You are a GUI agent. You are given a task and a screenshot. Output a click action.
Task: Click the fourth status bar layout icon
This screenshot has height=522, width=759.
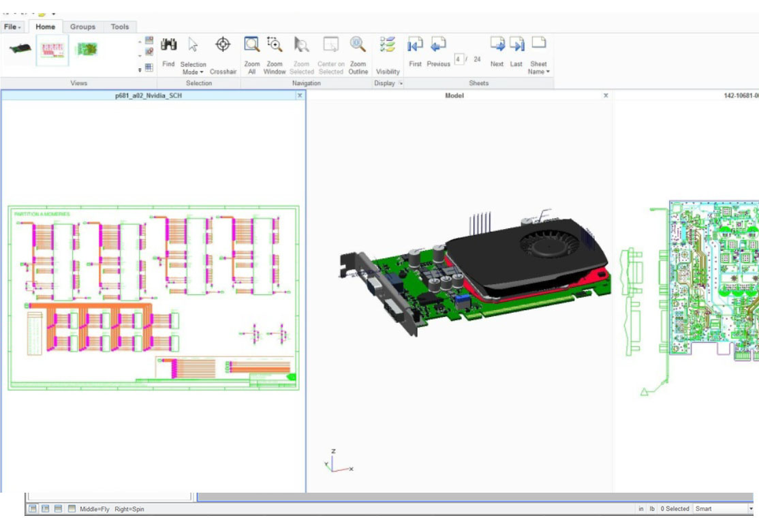pyautogui.click(x=72, y=509)
